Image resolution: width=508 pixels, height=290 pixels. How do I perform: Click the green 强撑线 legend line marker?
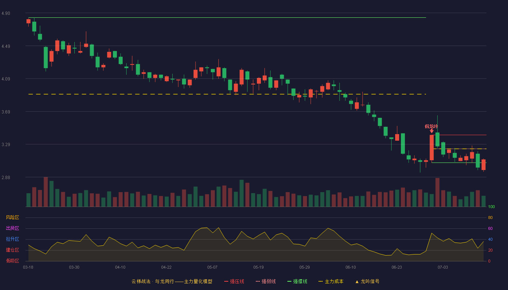[x=289, y=281]
